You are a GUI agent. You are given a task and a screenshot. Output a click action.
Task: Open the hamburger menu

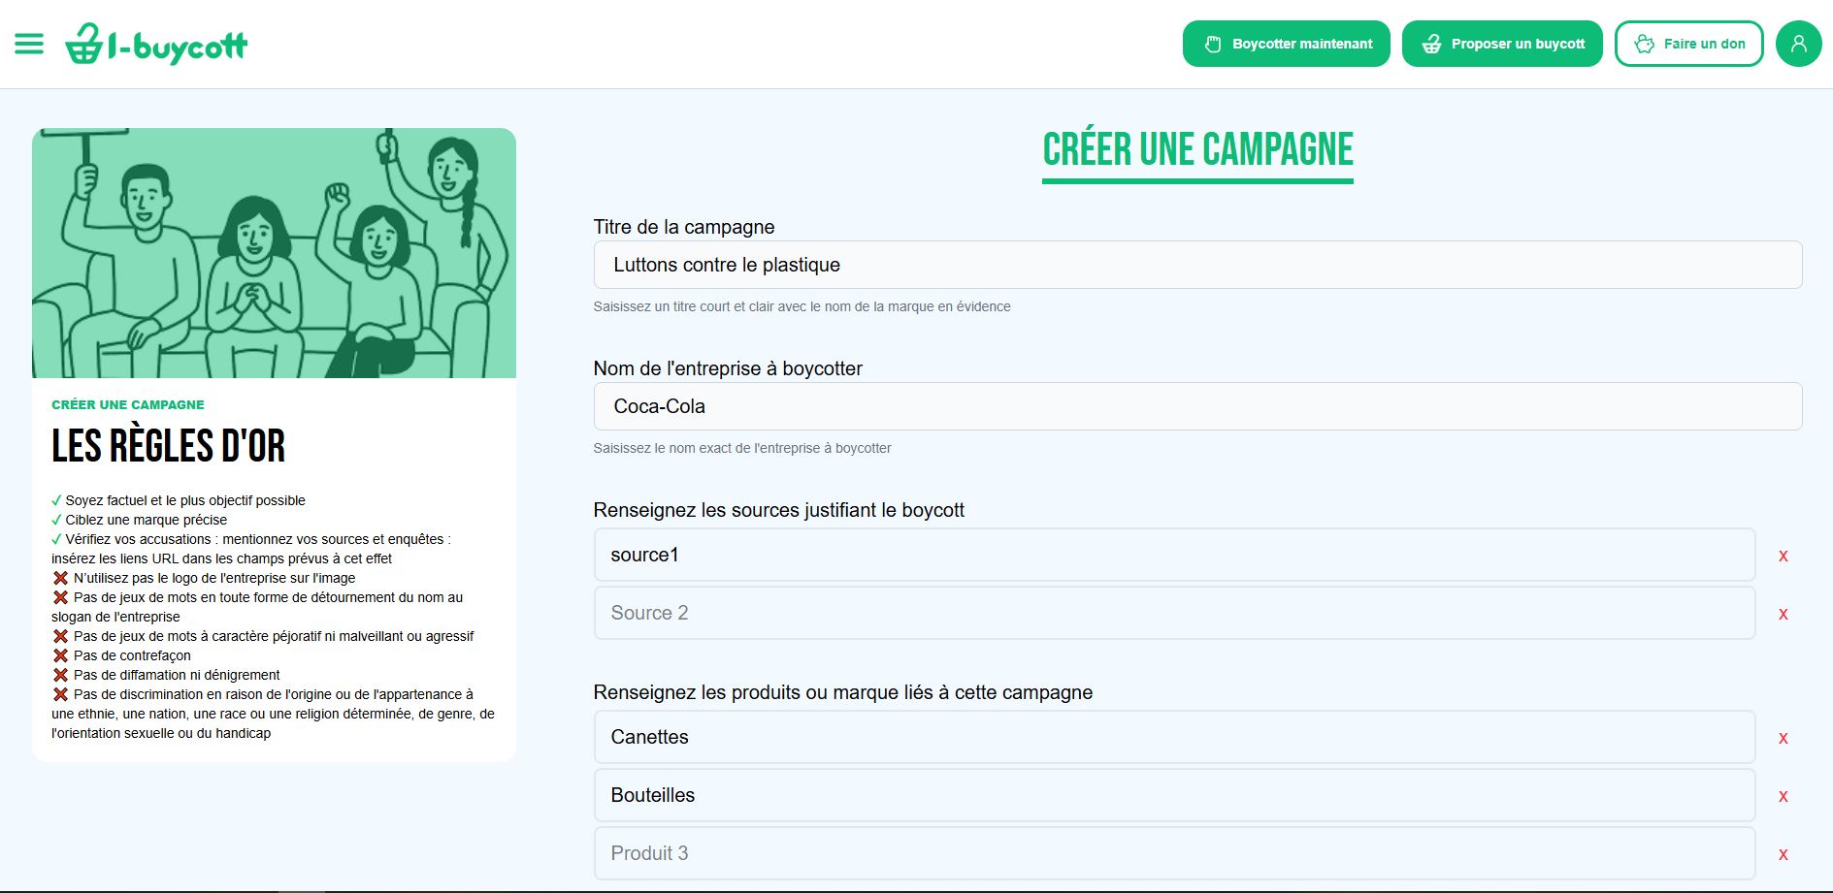click(29, 44)
